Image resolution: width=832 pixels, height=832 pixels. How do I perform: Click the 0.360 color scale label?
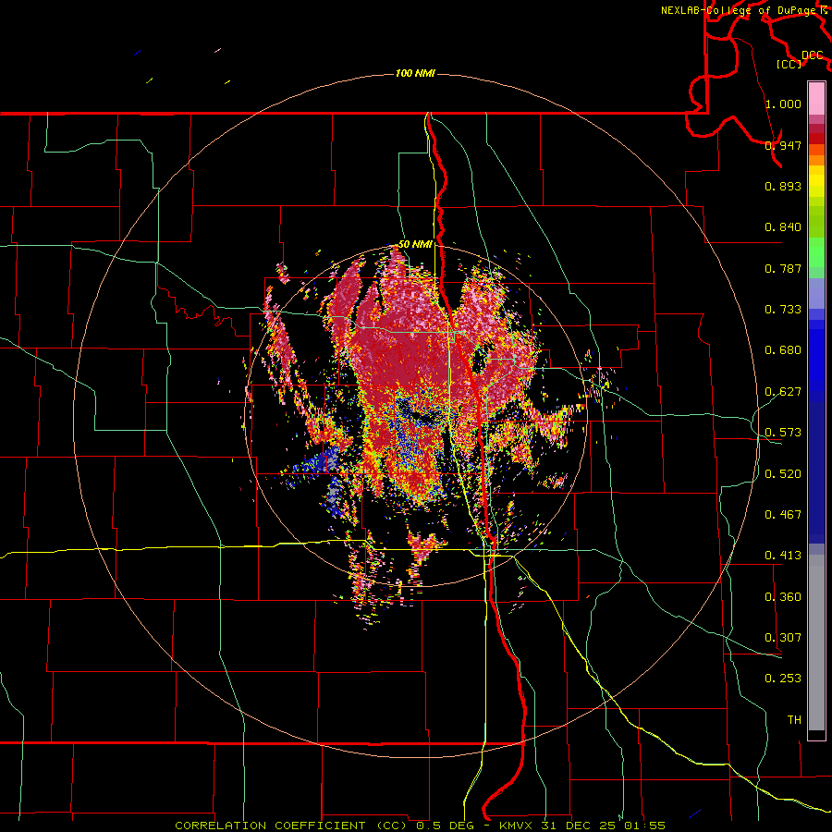(x=783, y=597)
